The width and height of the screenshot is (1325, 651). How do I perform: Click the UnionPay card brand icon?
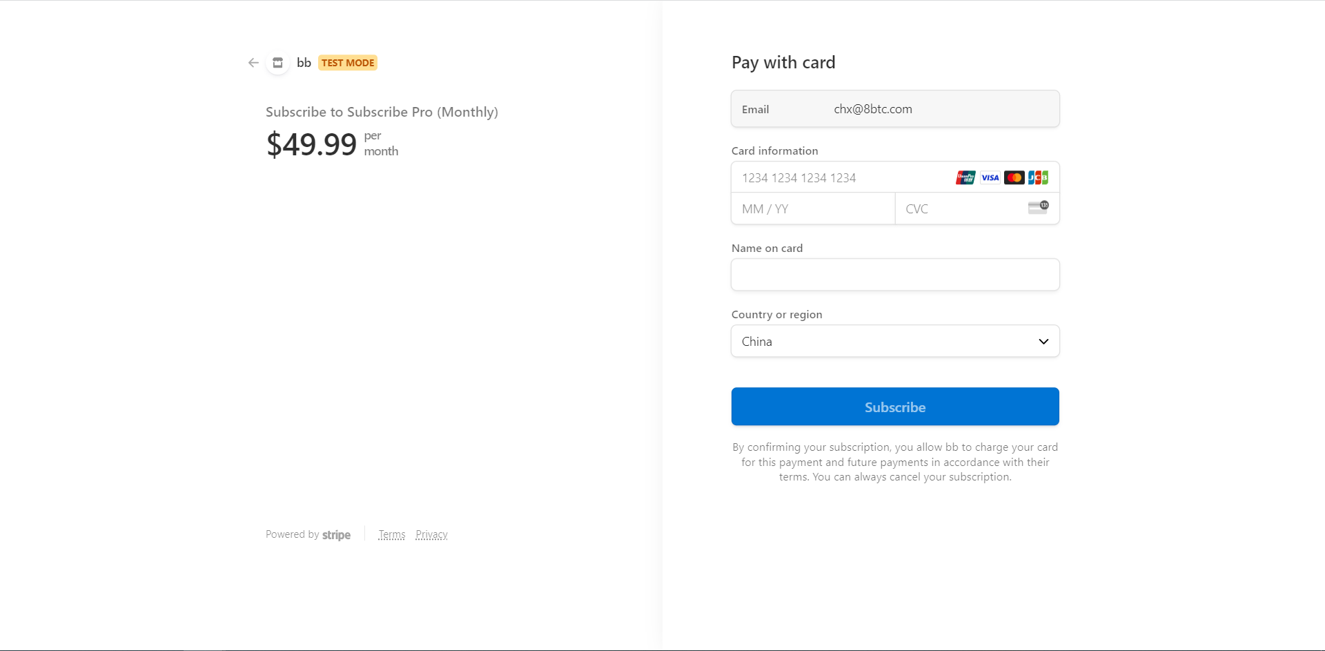pyautogui.click(x=965, y=178)
